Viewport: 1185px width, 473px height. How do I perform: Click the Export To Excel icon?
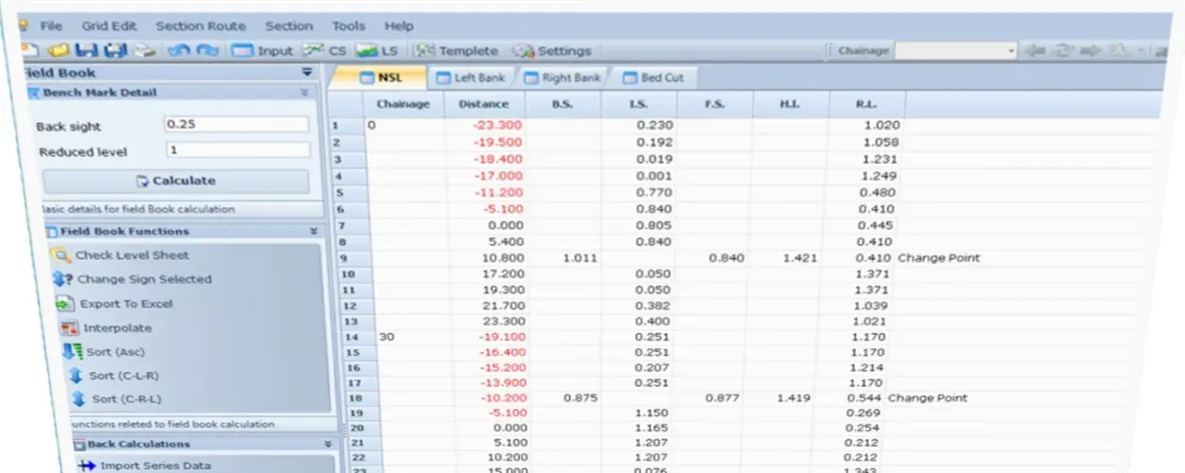[65, 305]
